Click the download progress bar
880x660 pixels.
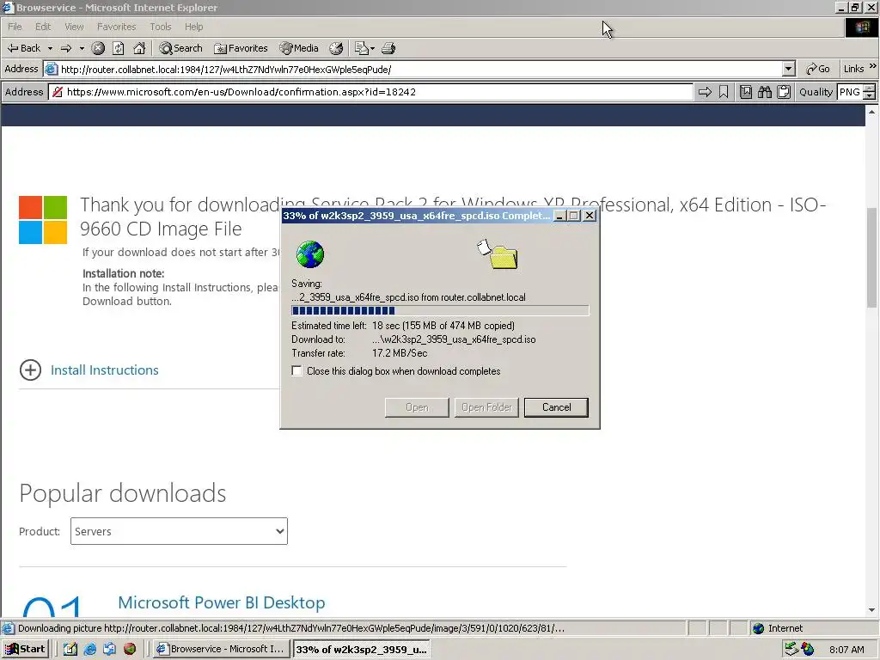point(440,310)
